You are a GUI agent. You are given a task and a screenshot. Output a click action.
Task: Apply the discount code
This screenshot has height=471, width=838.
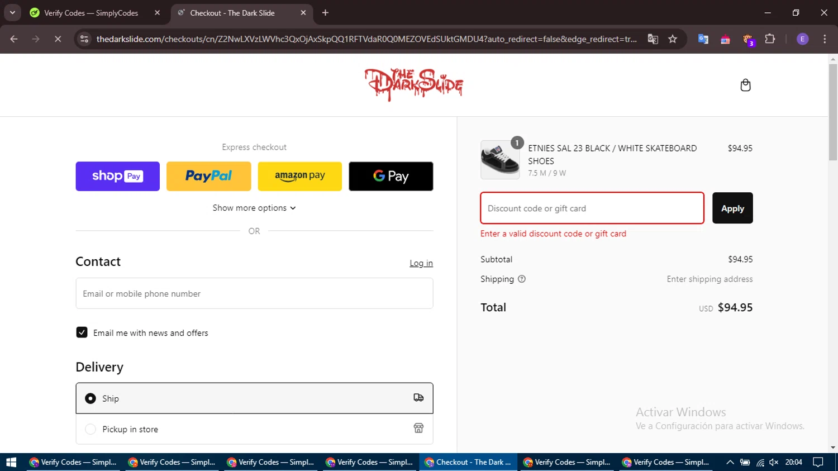[732, 208]
